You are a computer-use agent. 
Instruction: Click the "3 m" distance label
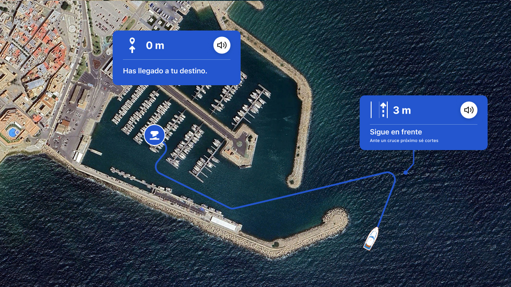402,110
